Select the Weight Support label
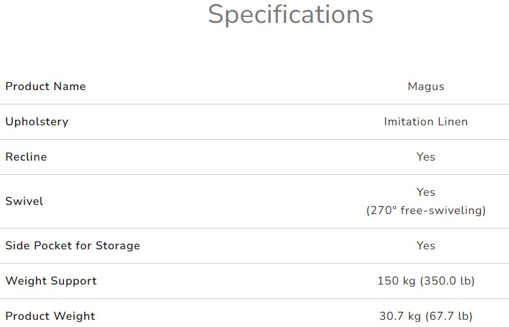 [51, 281]
